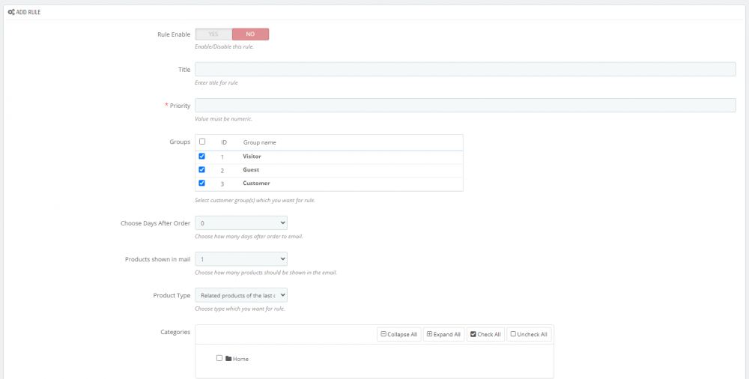Click Uncheck All categories button

pos(529,334)
